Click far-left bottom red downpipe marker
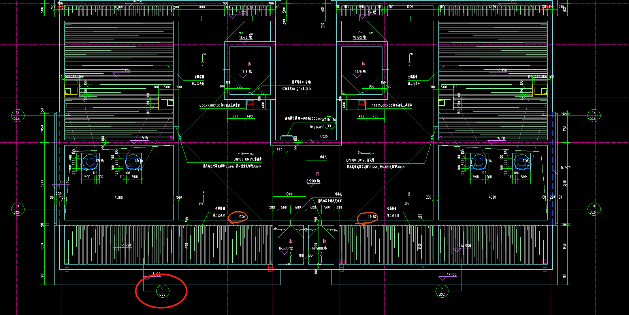629x315 pixels. 67,265
